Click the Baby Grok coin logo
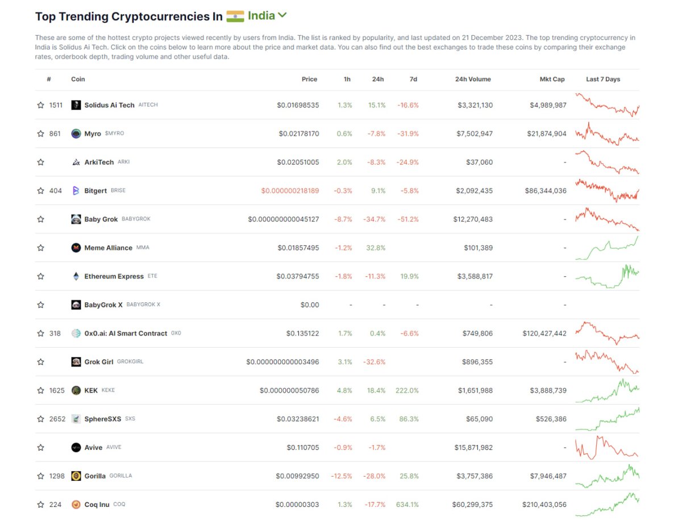682x525 pixels. (x=76, y=219)
